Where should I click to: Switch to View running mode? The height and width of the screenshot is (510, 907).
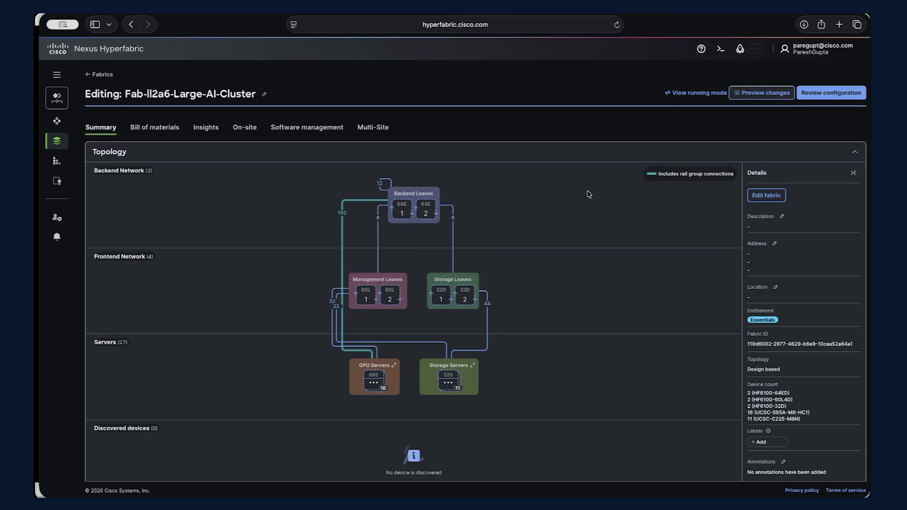[695, 93]
